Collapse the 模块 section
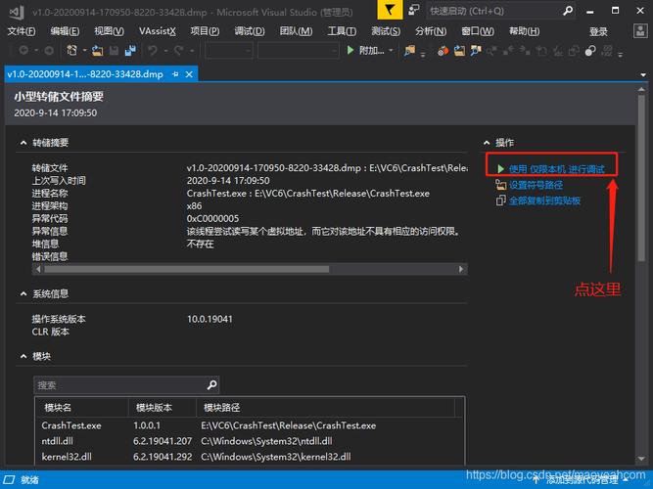Screen dimensions: 653x489 coord(23,356)
